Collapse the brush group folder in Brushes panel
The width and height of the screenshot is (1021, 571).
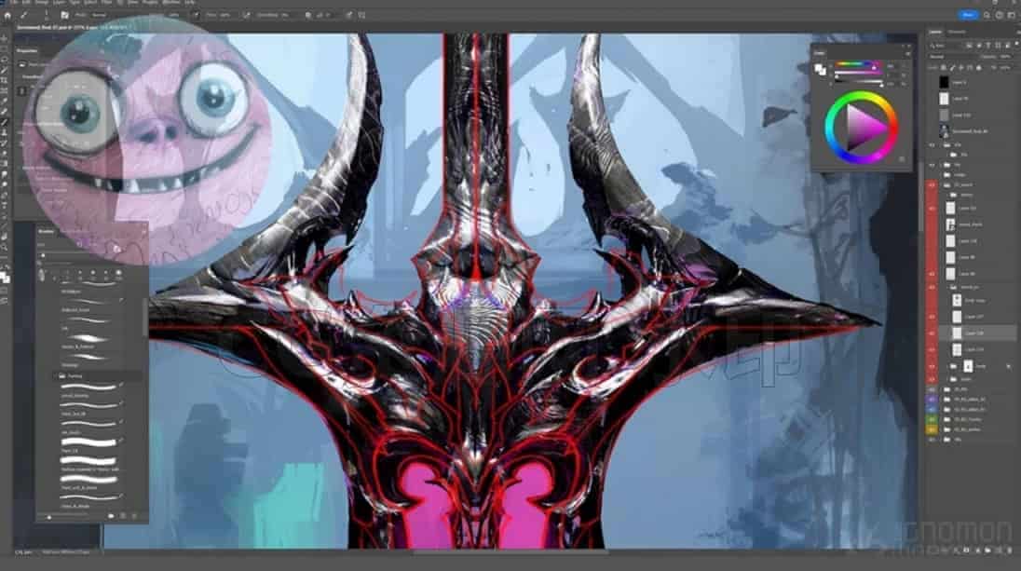coord(56,375)
